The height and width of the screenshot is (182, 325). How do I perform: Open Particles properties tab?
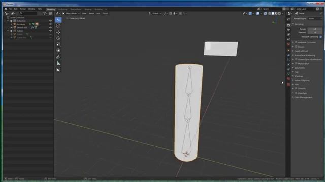[x=288, y=60]
